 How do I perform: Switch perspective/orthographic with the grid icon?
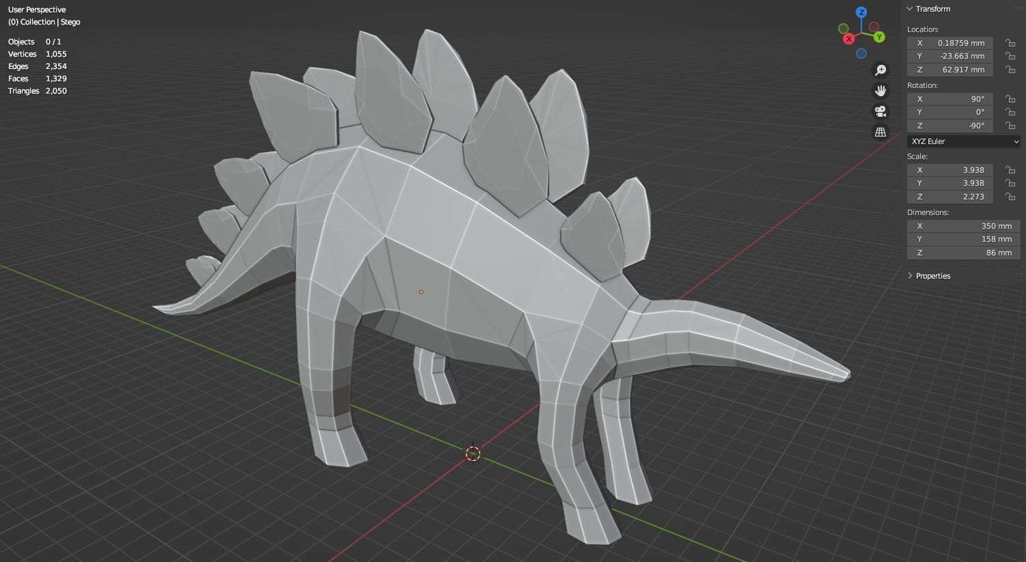tap(881, 132)
